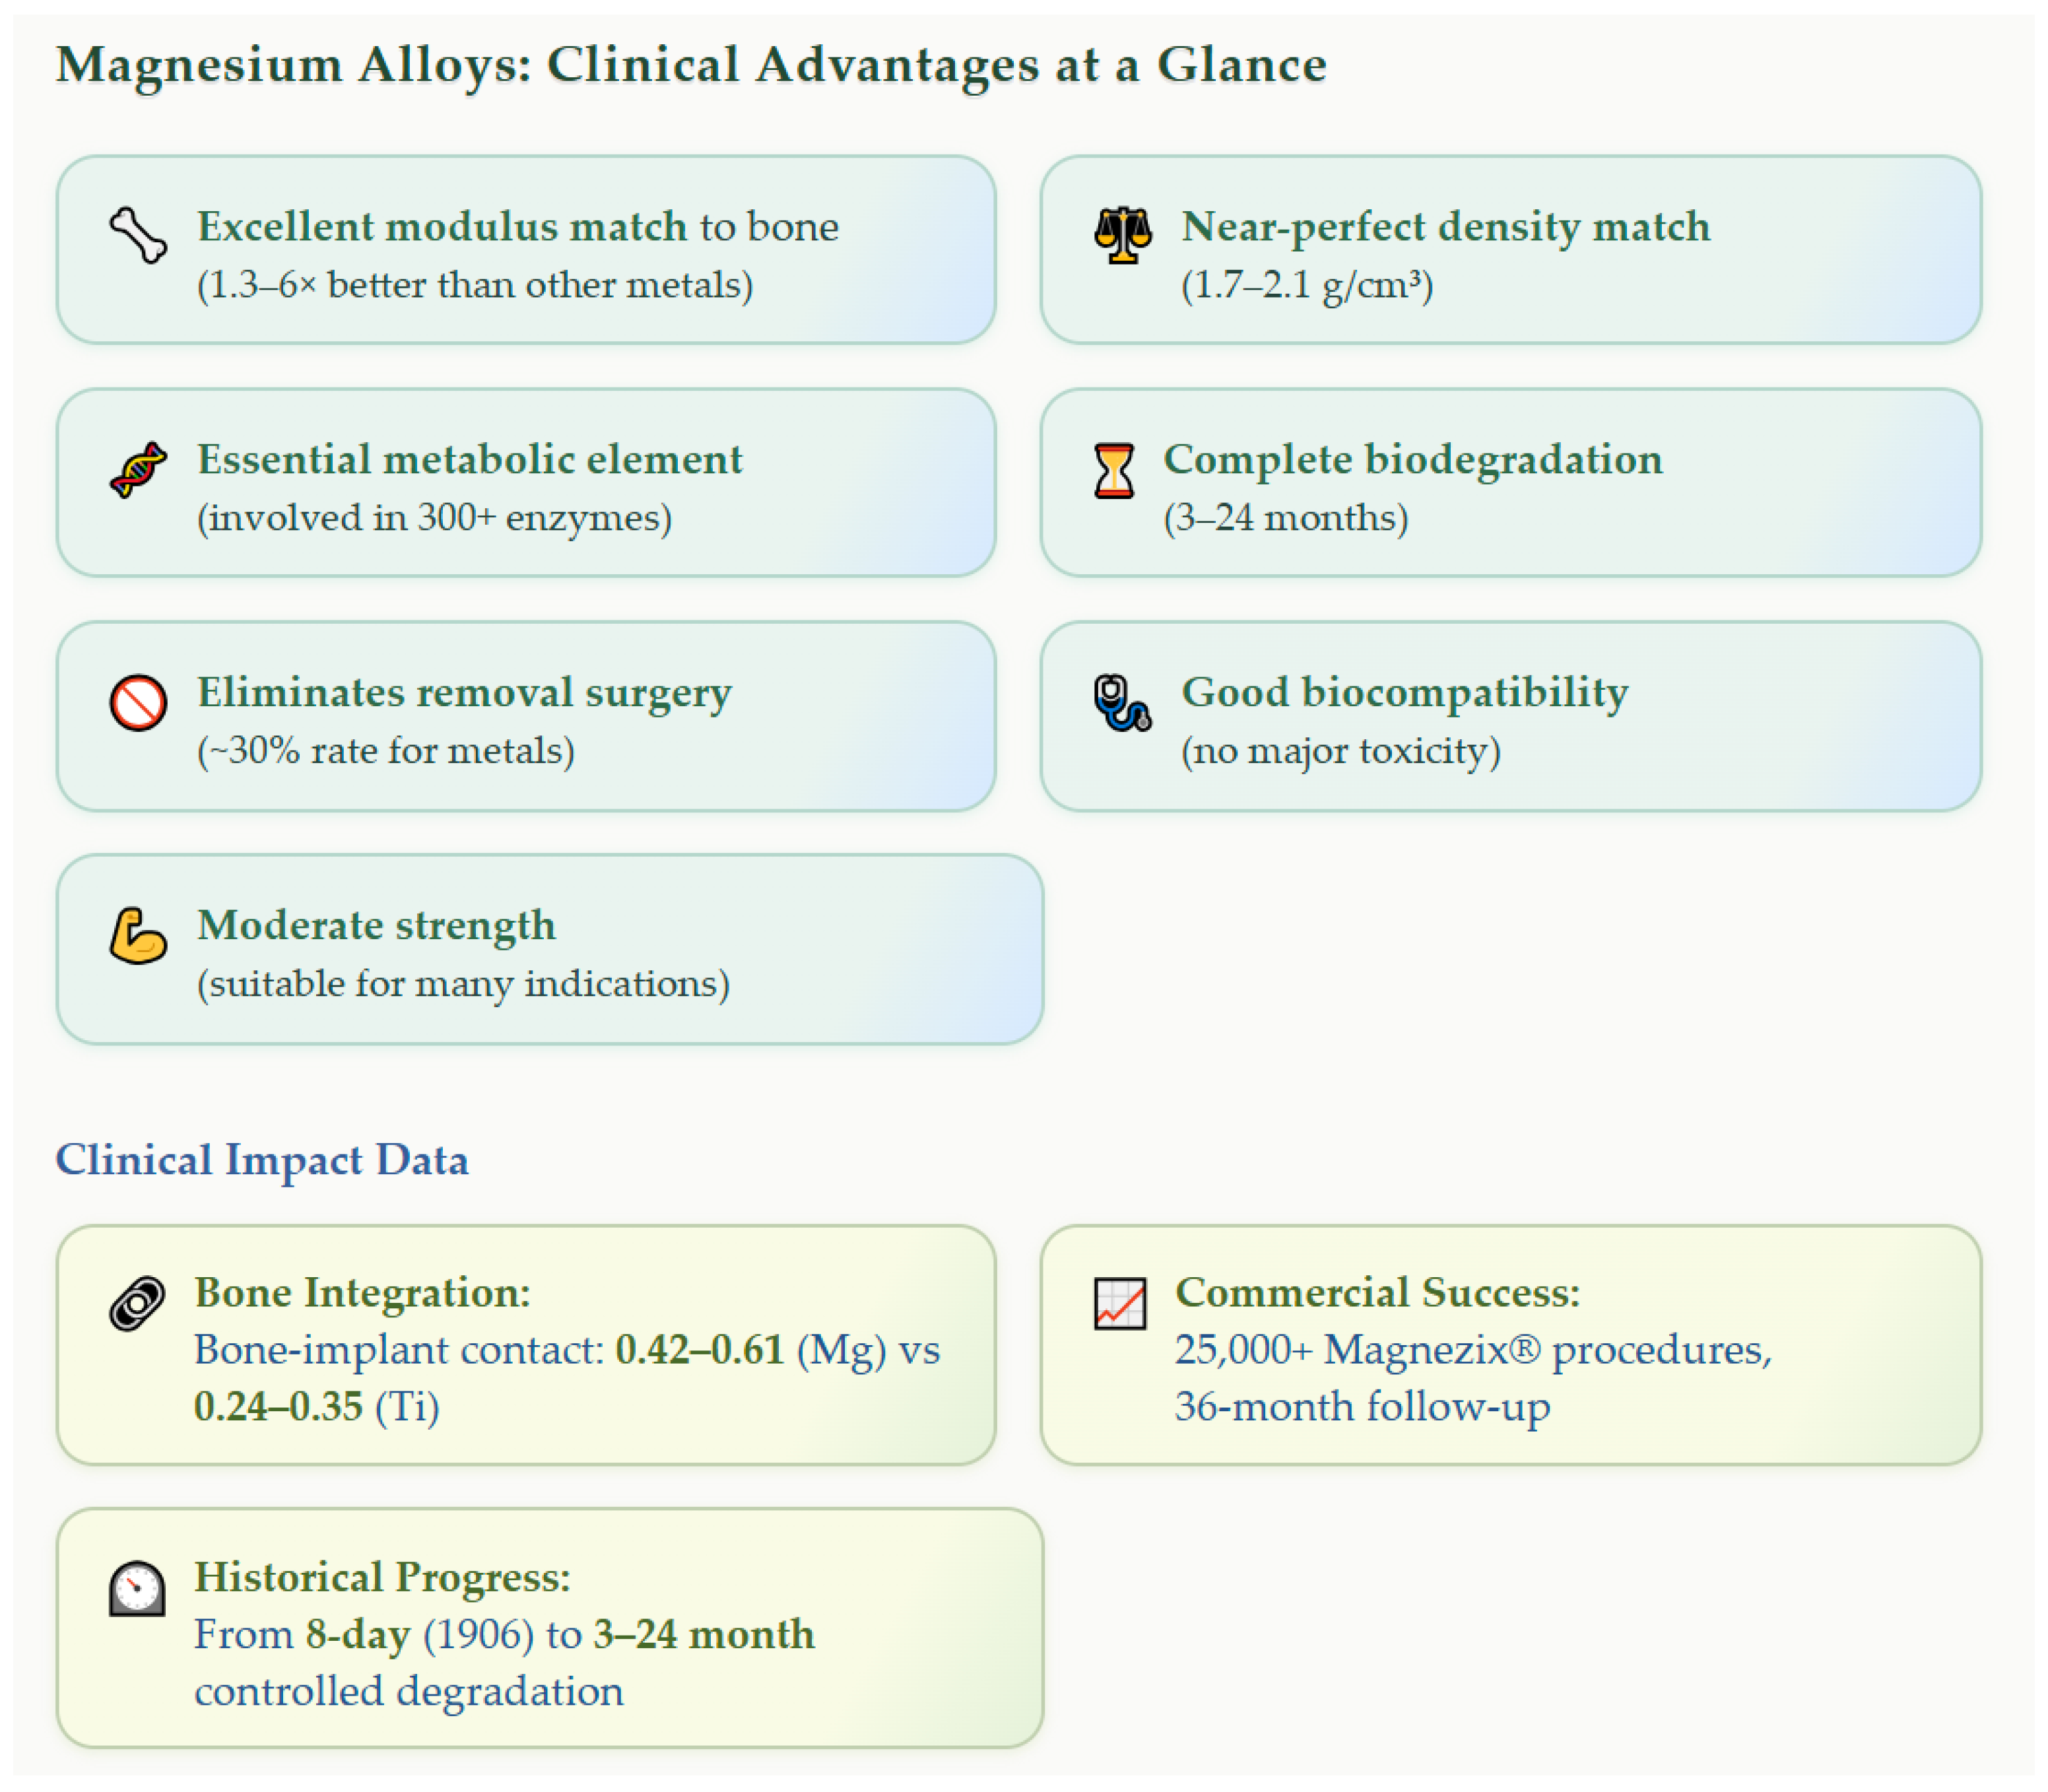Click the 'Moderate strength' heading

tap(376, 926)
